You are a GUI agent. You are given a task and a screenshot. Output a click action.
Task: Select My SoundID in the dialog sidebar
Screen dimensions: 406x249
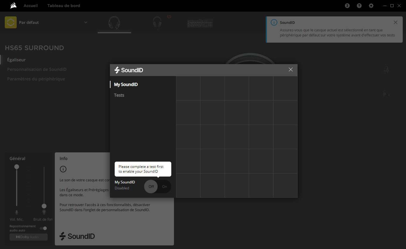click(x=126, y=84)
